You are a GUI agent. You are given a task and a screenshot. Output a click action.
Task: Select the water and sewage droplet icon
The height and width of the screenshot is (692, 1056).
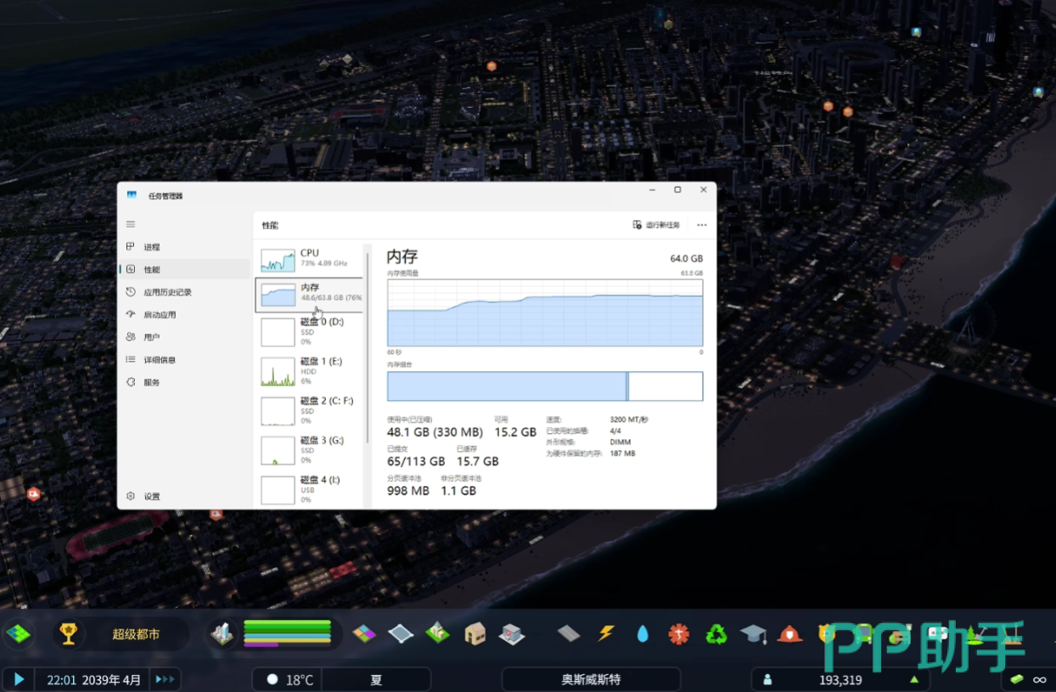643,634
